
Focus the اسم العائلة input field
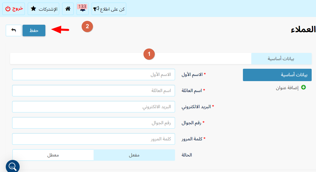click(x=94, y=91)
